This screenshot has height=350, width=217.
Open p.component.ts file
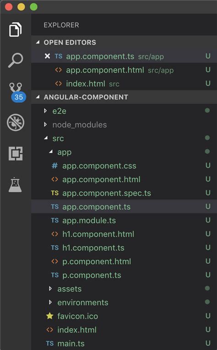pos(124,275)
